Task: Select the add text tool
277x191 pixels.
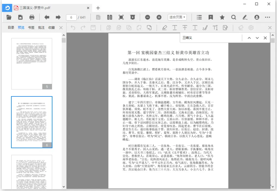Action: coord(215,27)
